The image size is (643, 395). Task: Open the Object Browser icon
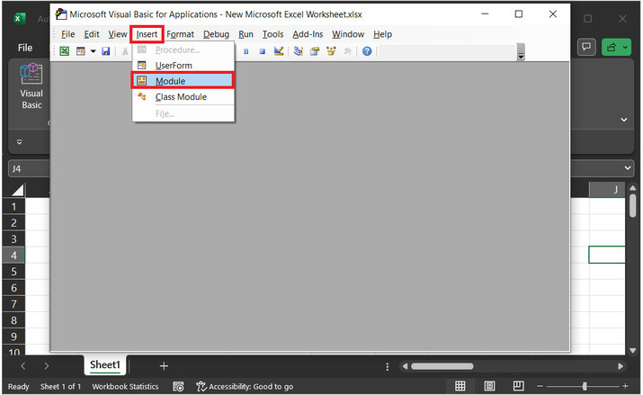click(x=331, y=51)
